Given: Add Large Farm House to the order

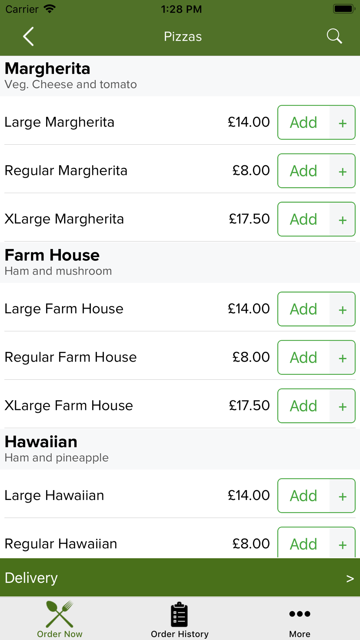Looking at the screenshot, I should point(303,309).
